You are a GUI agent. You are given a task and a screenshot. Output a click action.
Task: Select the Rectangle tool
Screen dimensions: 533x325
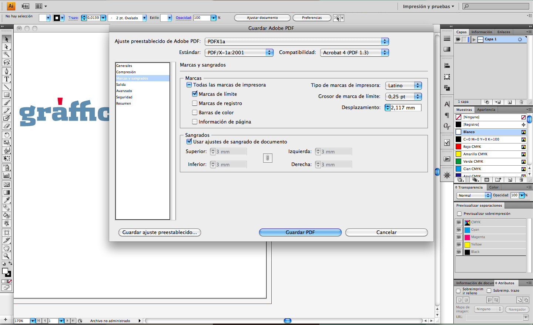[7, 95]
